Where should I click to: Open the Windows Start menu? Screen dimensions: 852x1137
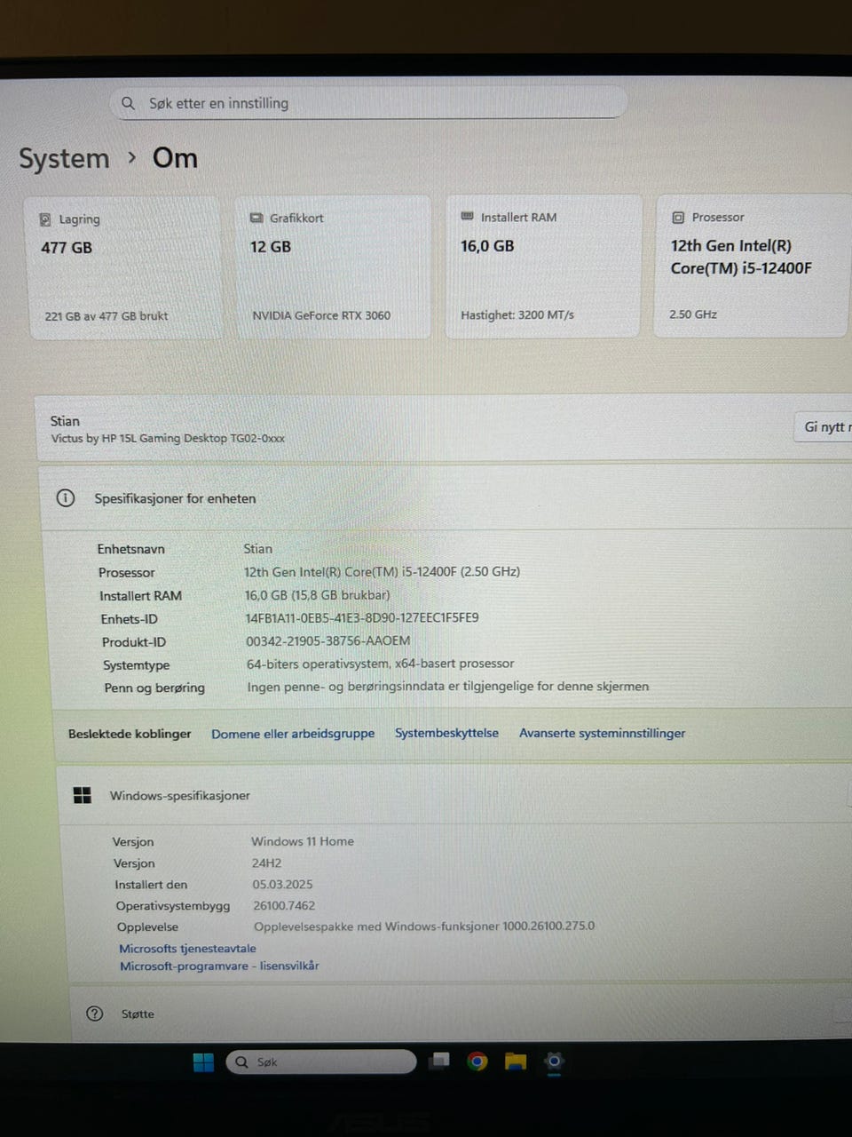pyautogui.click(x=203, y=1062)
